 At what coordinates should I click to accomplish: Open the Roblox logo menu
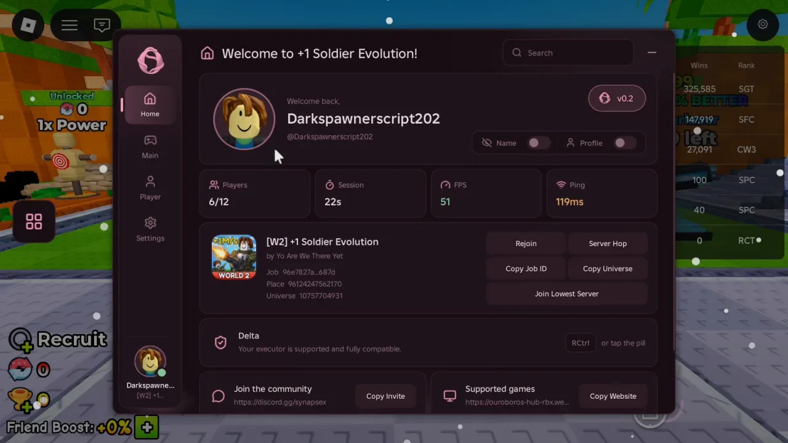pos(28,25)
